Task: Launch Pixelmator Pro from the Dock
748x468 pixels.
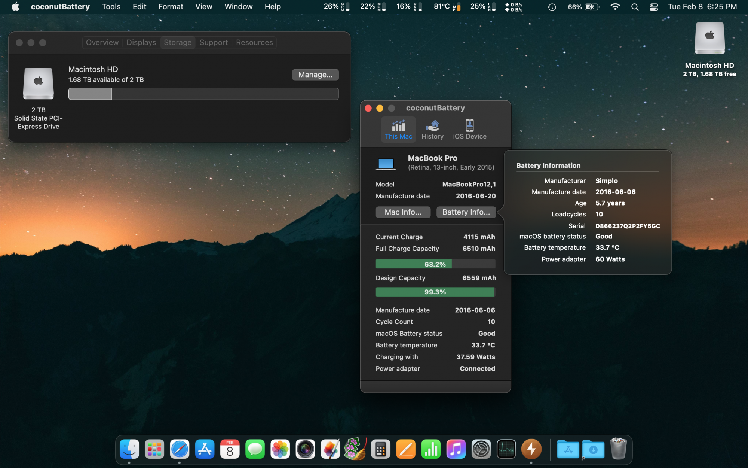Action: (330, 449)
